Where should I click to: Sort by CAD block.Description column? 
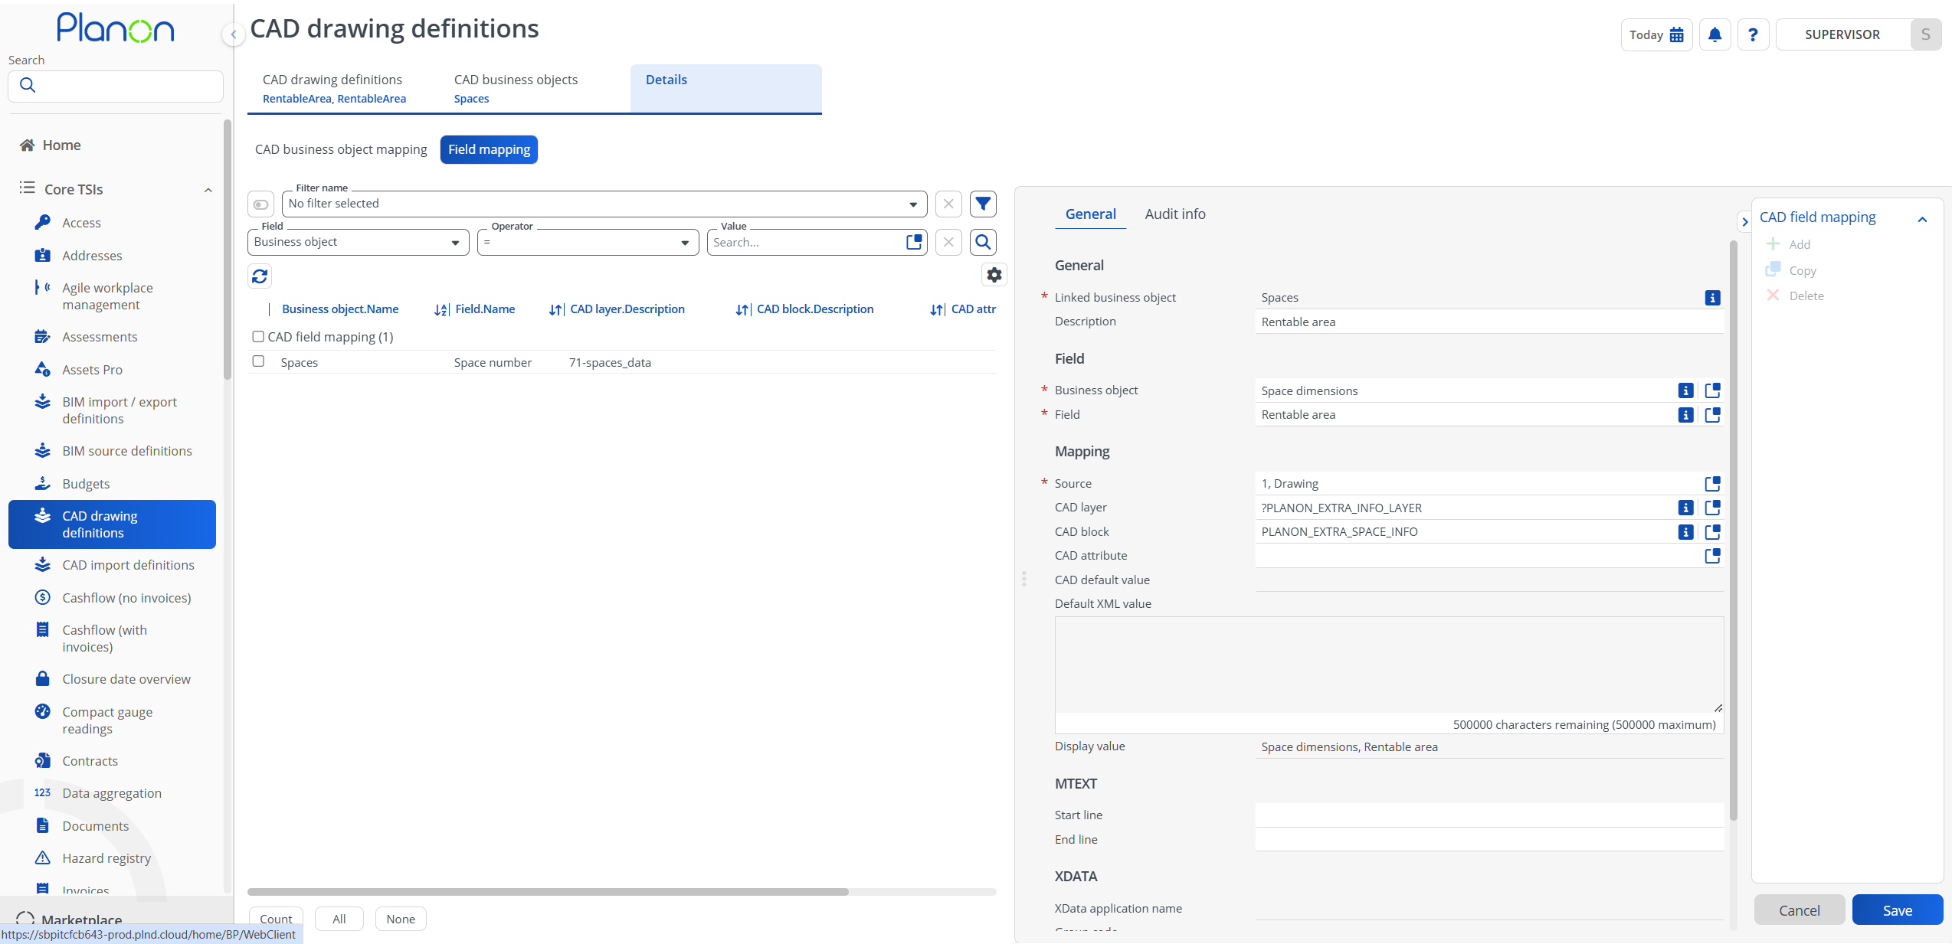pyautogui.click(x=814, y=309)
